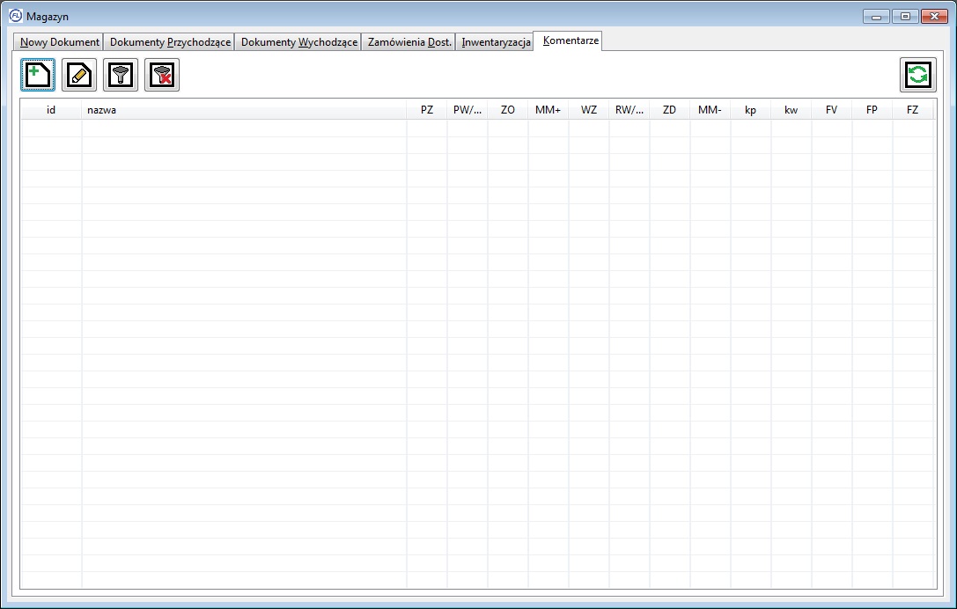This screenshot has height=609, width=957.
Task: Click the edit comment pencil icon
Action: [x=79, y=75]
